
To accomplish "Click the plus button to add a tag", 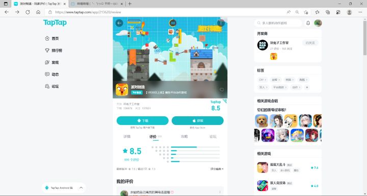I will [x=307, y=87].
